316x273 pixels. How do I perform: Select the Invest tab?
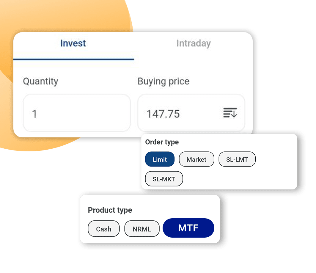[73, 43]
